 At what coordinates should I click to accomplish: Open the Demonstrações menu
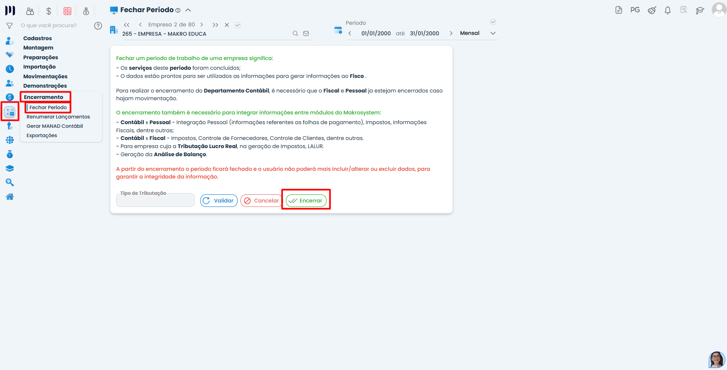click(x=45, y=86)
